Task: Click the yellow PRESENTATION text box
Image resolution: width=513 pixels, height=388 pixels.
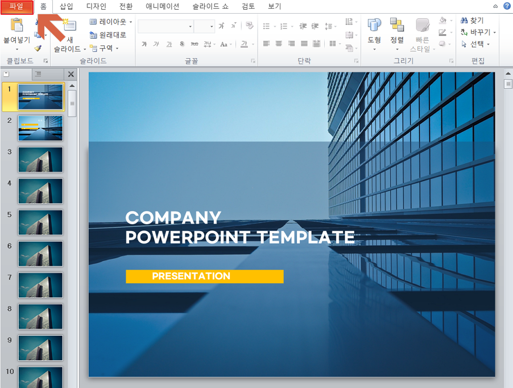Action: click(x=205, y=276)
